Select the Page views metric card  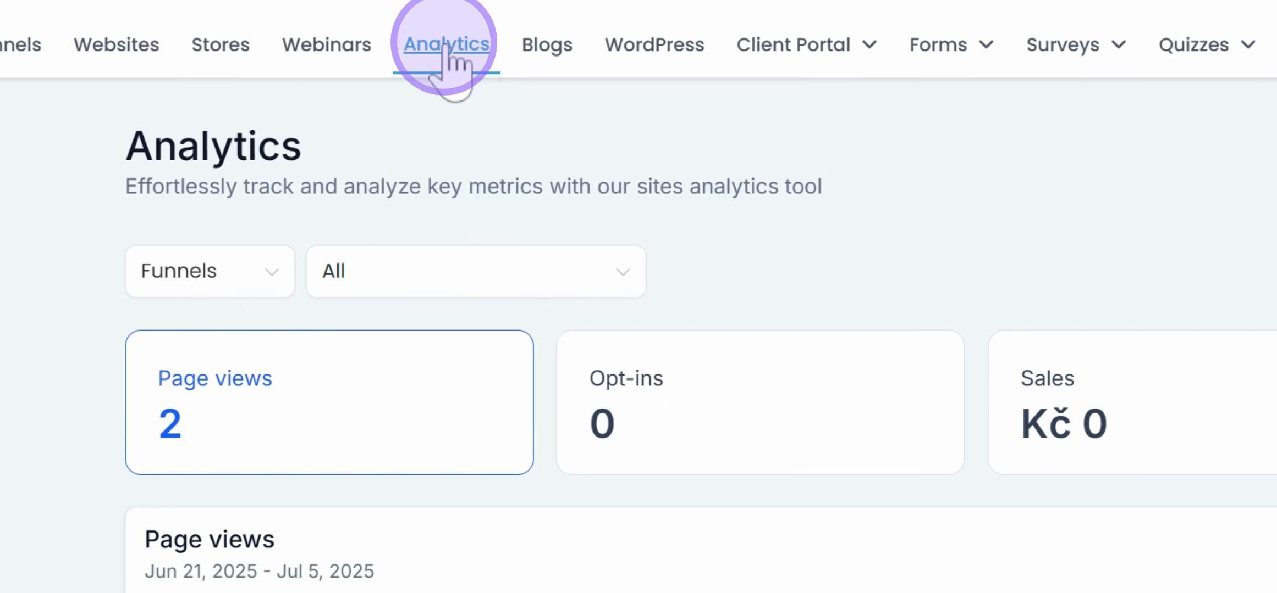tap(329, 402)
